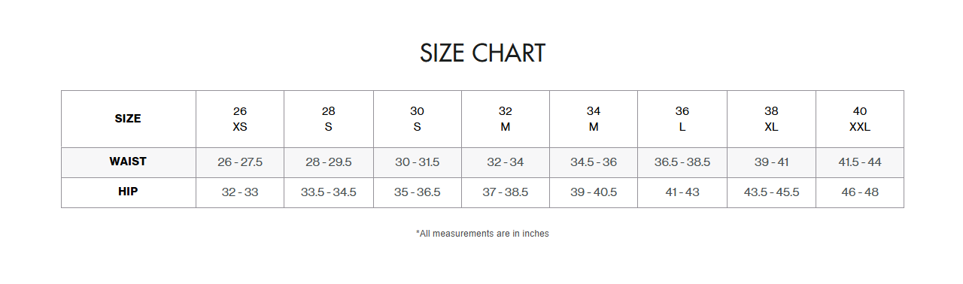Click the SIZE row label

(128, 119)
